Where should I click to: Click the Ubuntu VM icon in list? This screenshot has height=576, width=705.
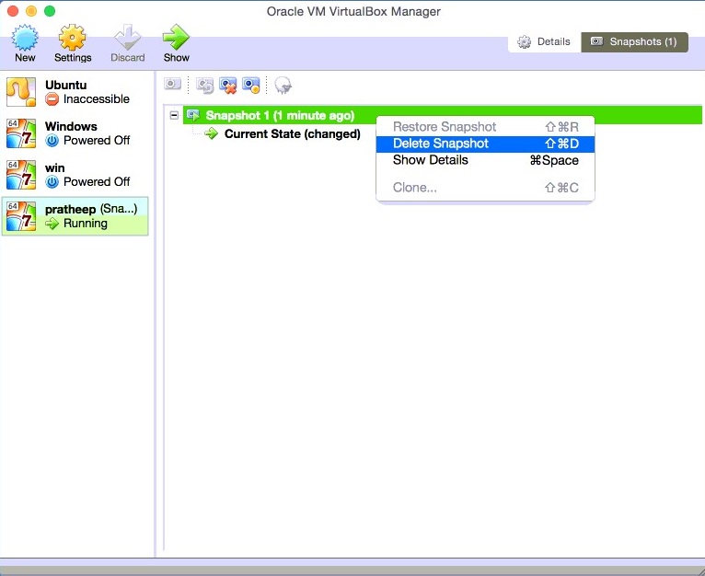[x=21, y=92]
